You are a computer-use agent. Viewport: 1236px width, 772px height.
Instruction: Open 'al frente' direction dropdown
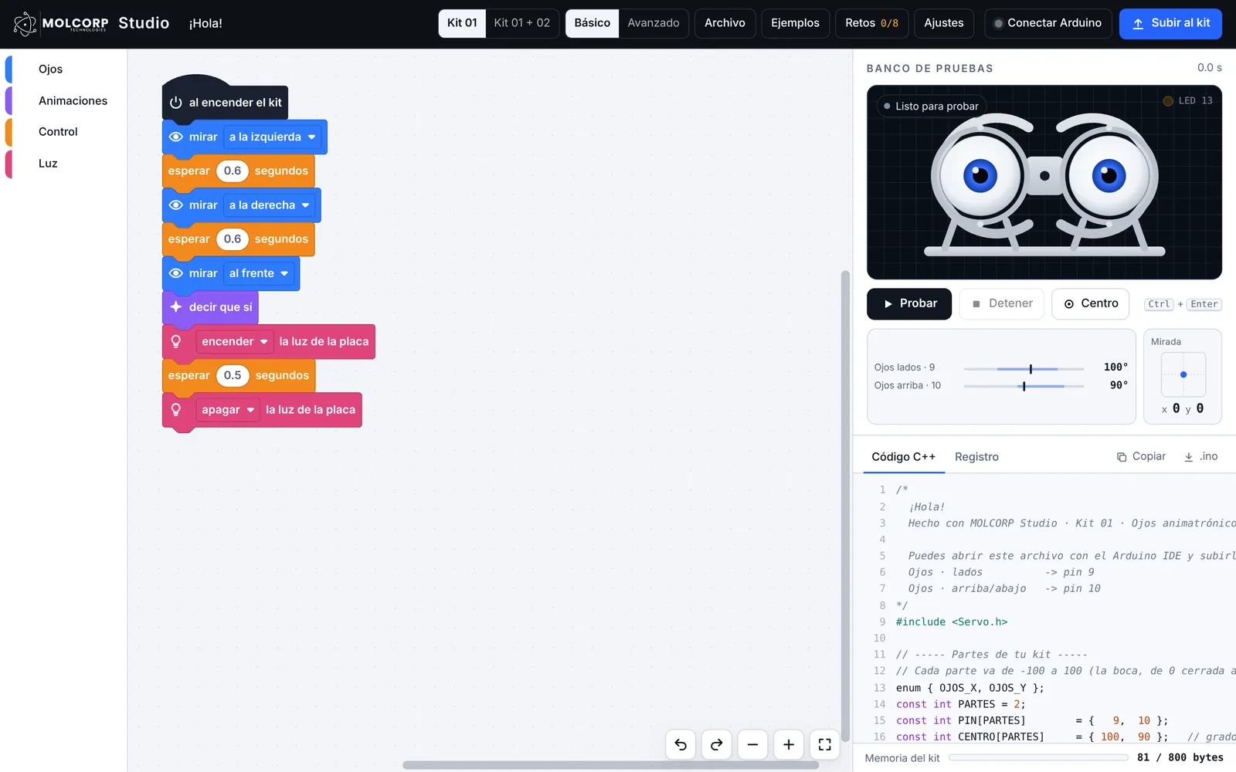pyautogui.click(x=259, y=273)
